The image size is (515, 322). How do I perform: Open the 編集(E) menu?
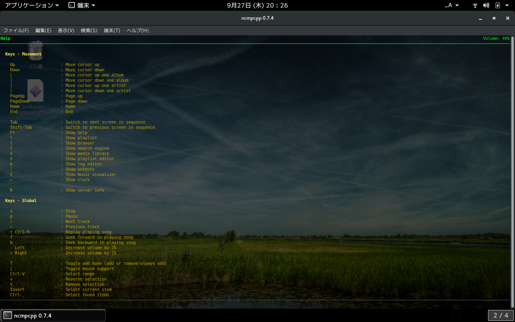tap(43, 31)
